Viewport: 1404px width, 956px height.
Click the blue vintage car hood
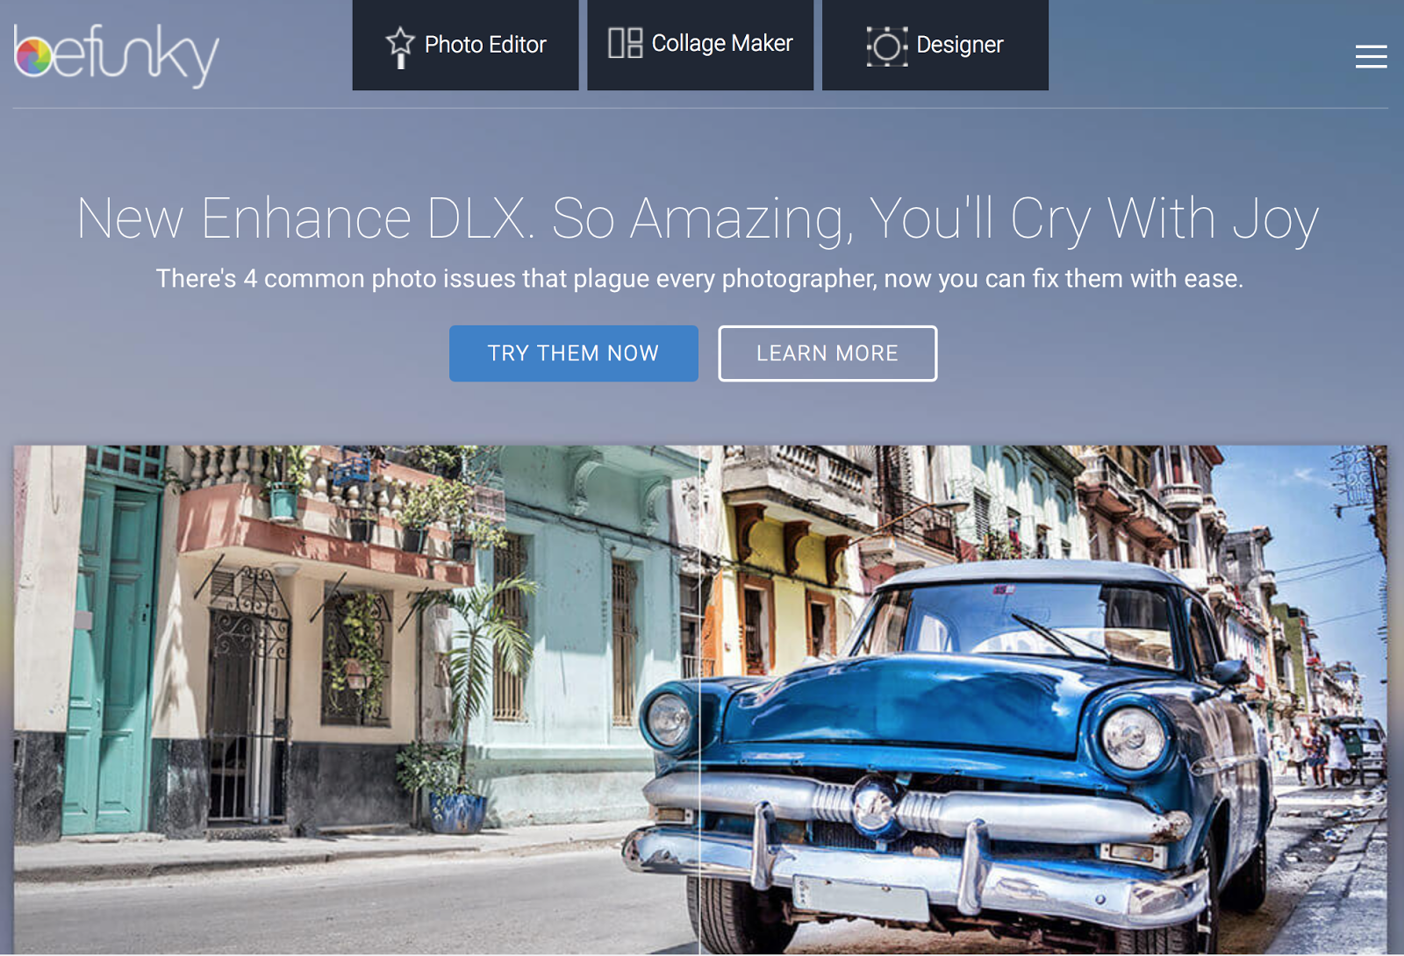(904, 702)
